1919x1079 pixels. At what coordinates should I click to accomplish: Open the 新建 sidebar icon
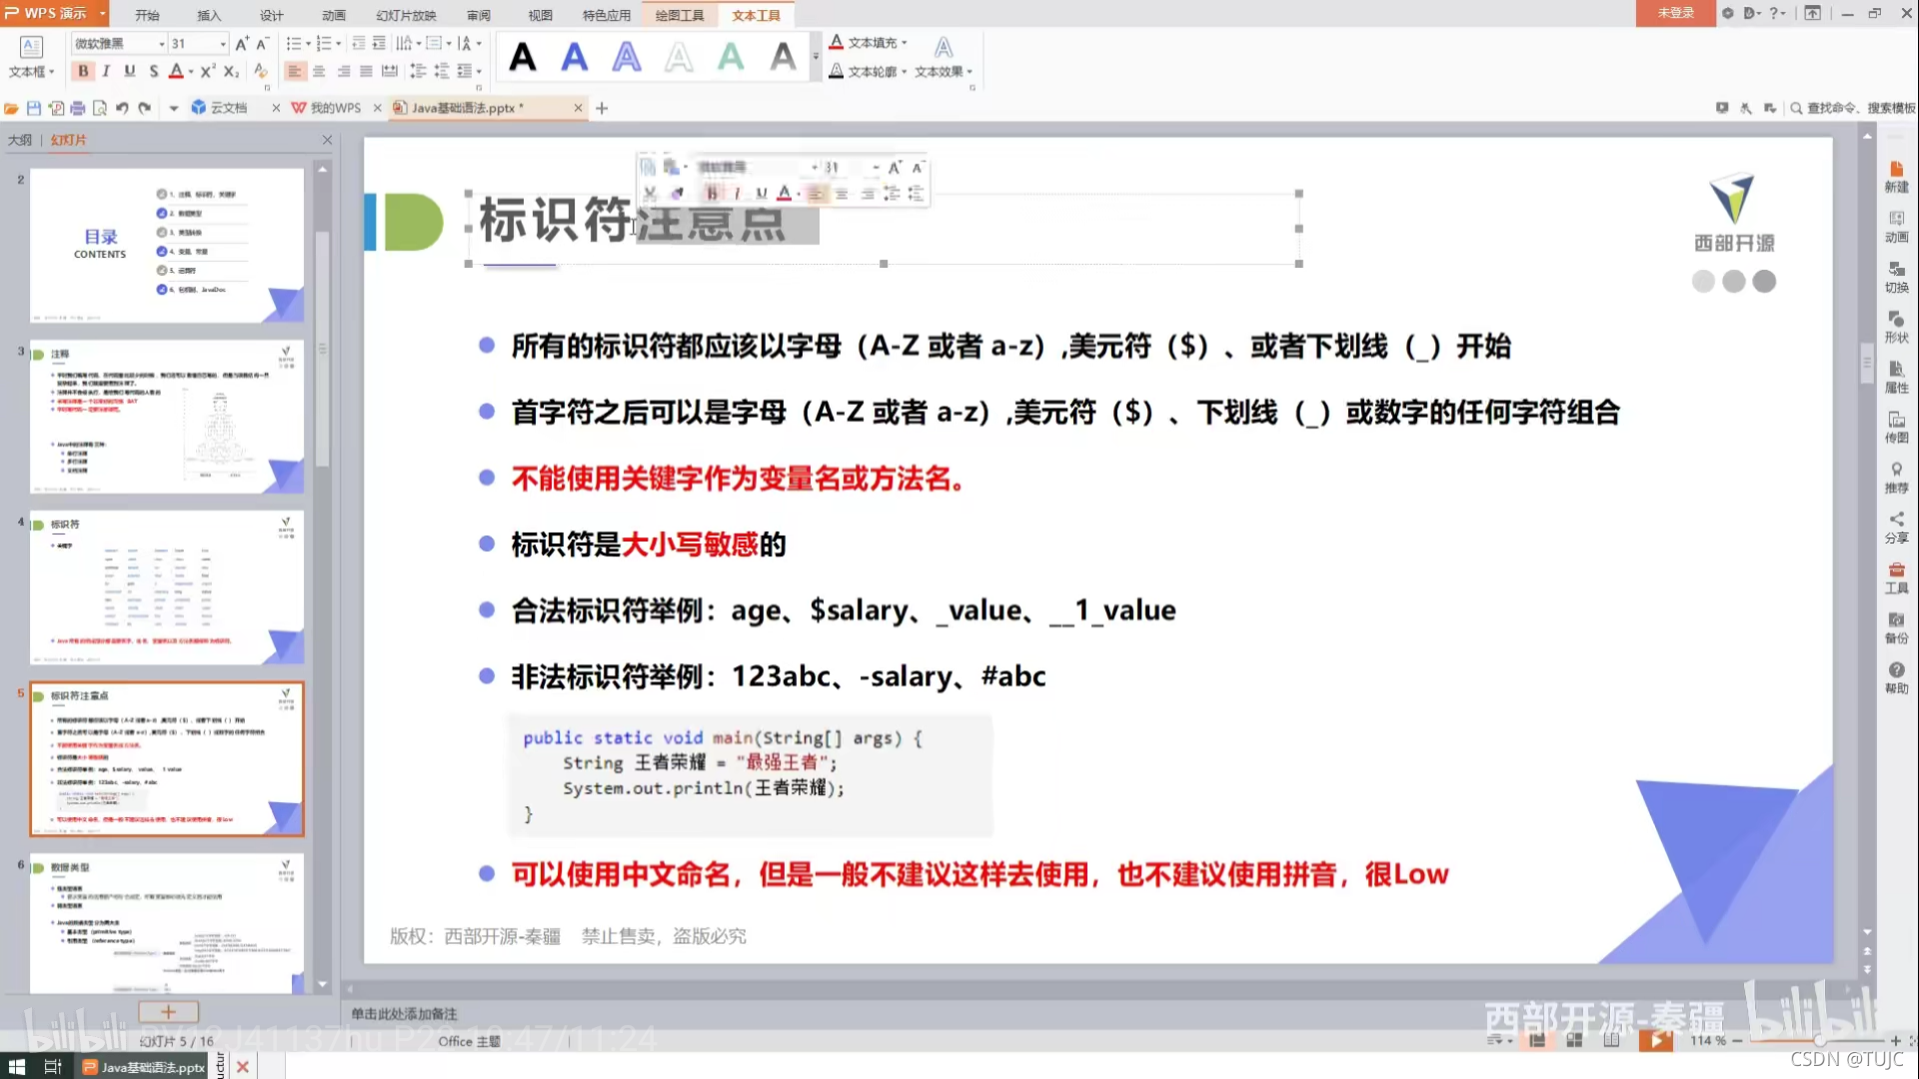pyautogui.click(x=1896, y=177)
